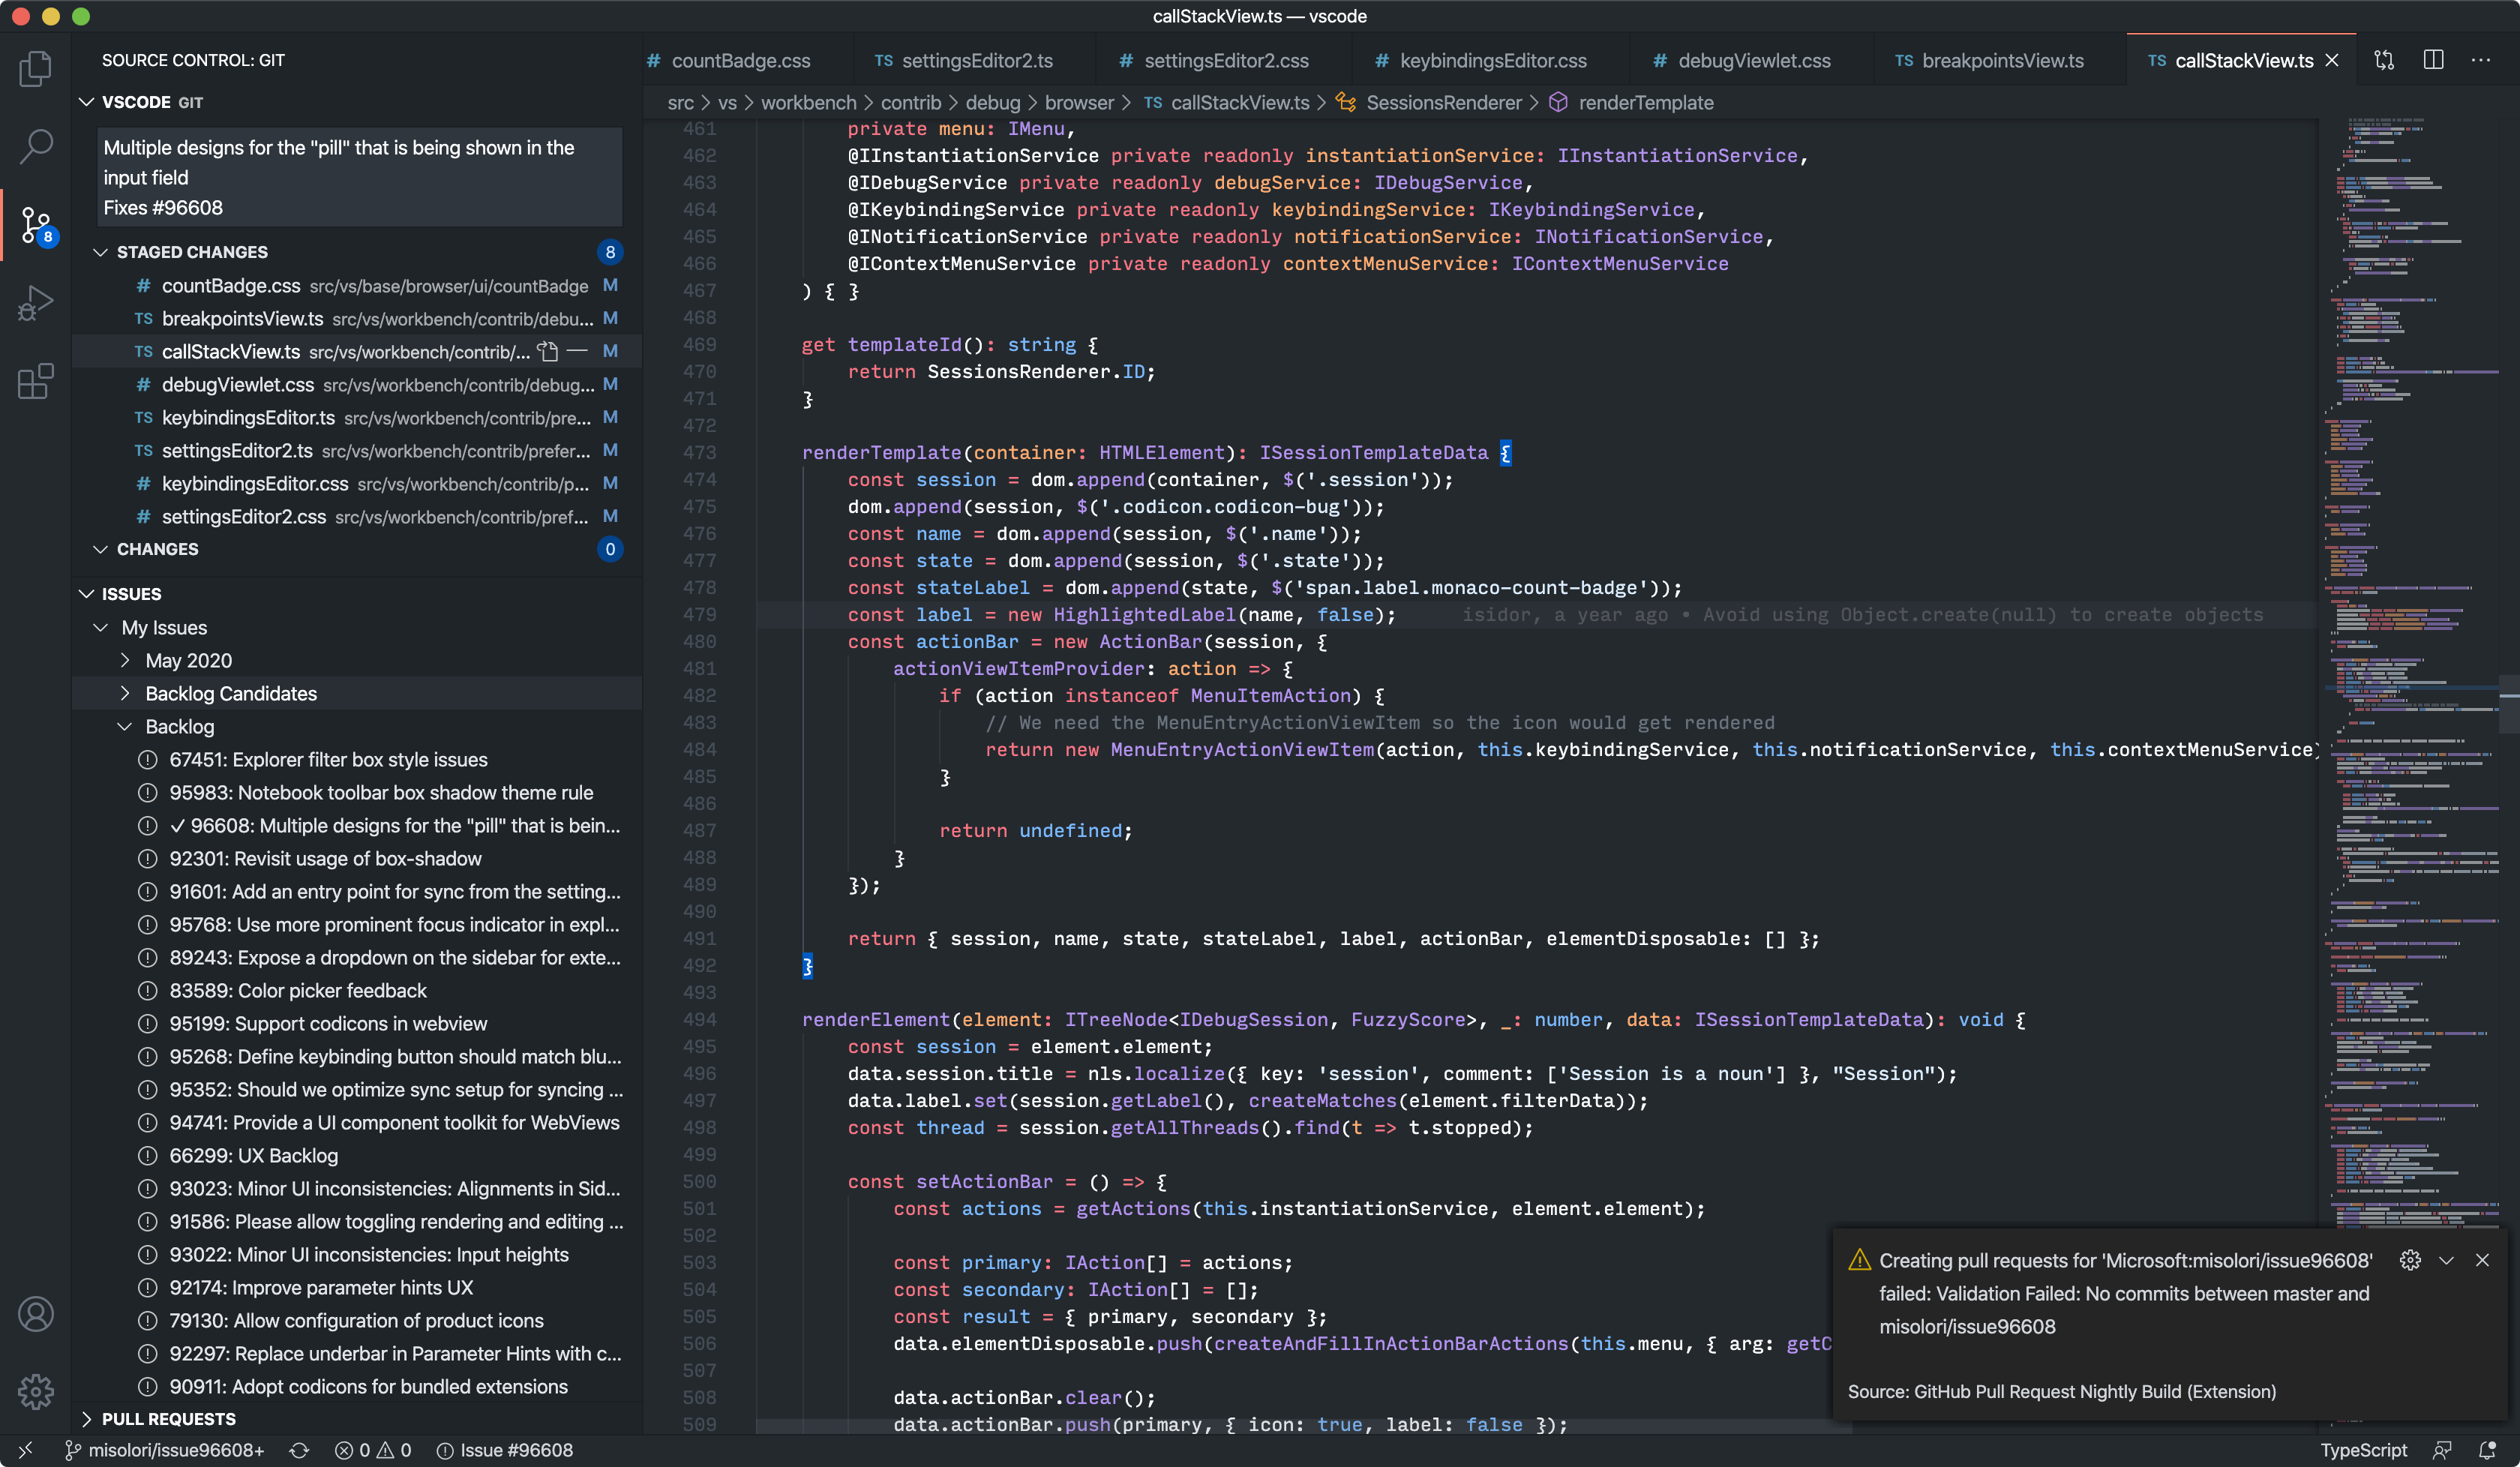Open the Accounts icon in the activity bar
This screenshot has height=1467, width=2520.
[x=36, y=1314]
